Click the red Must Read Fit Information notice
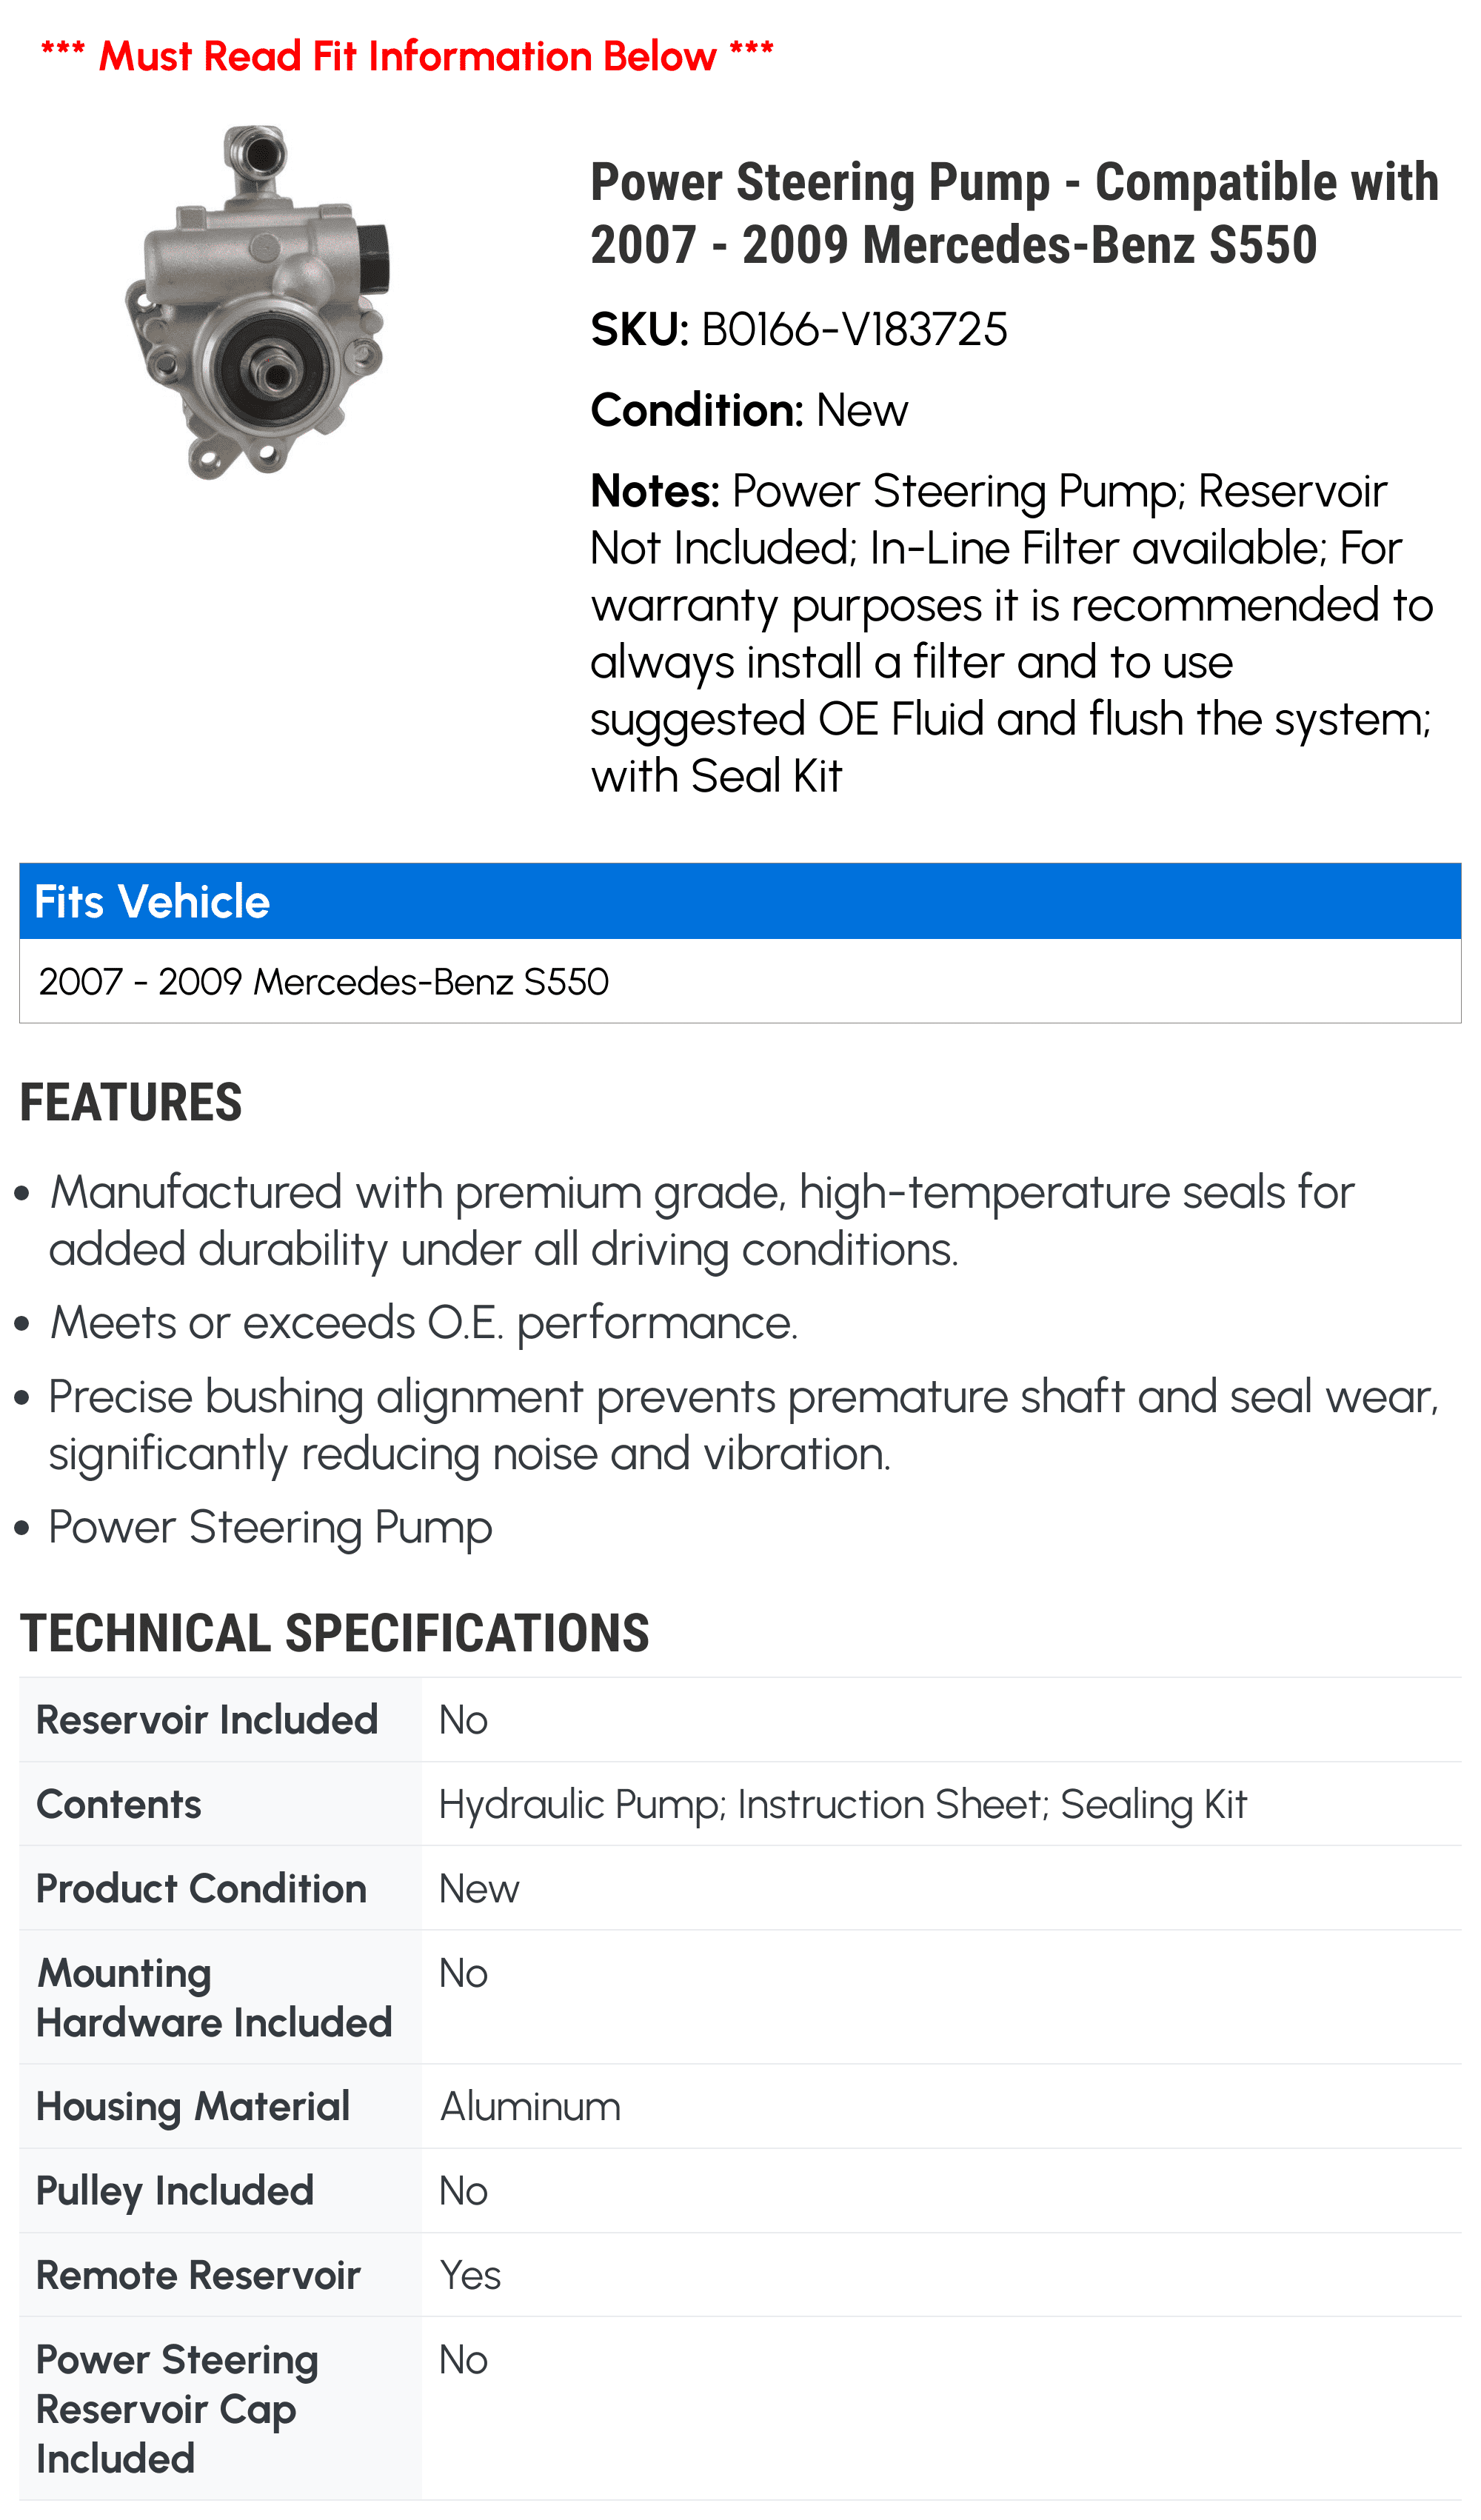Viewport: 1481px width, 2520px height. (407, 56)
